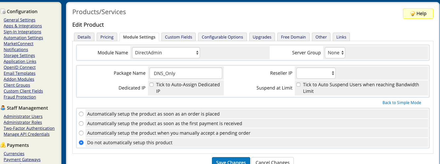The width and height of the screenshot is (440, 164).
Task: Open Storage Settings link
Action: click(19, 56)
